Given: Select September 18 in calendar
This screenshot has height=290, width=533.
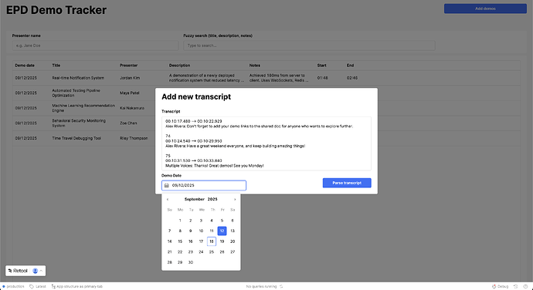Looking at the screenshot, I should point(212,241).
